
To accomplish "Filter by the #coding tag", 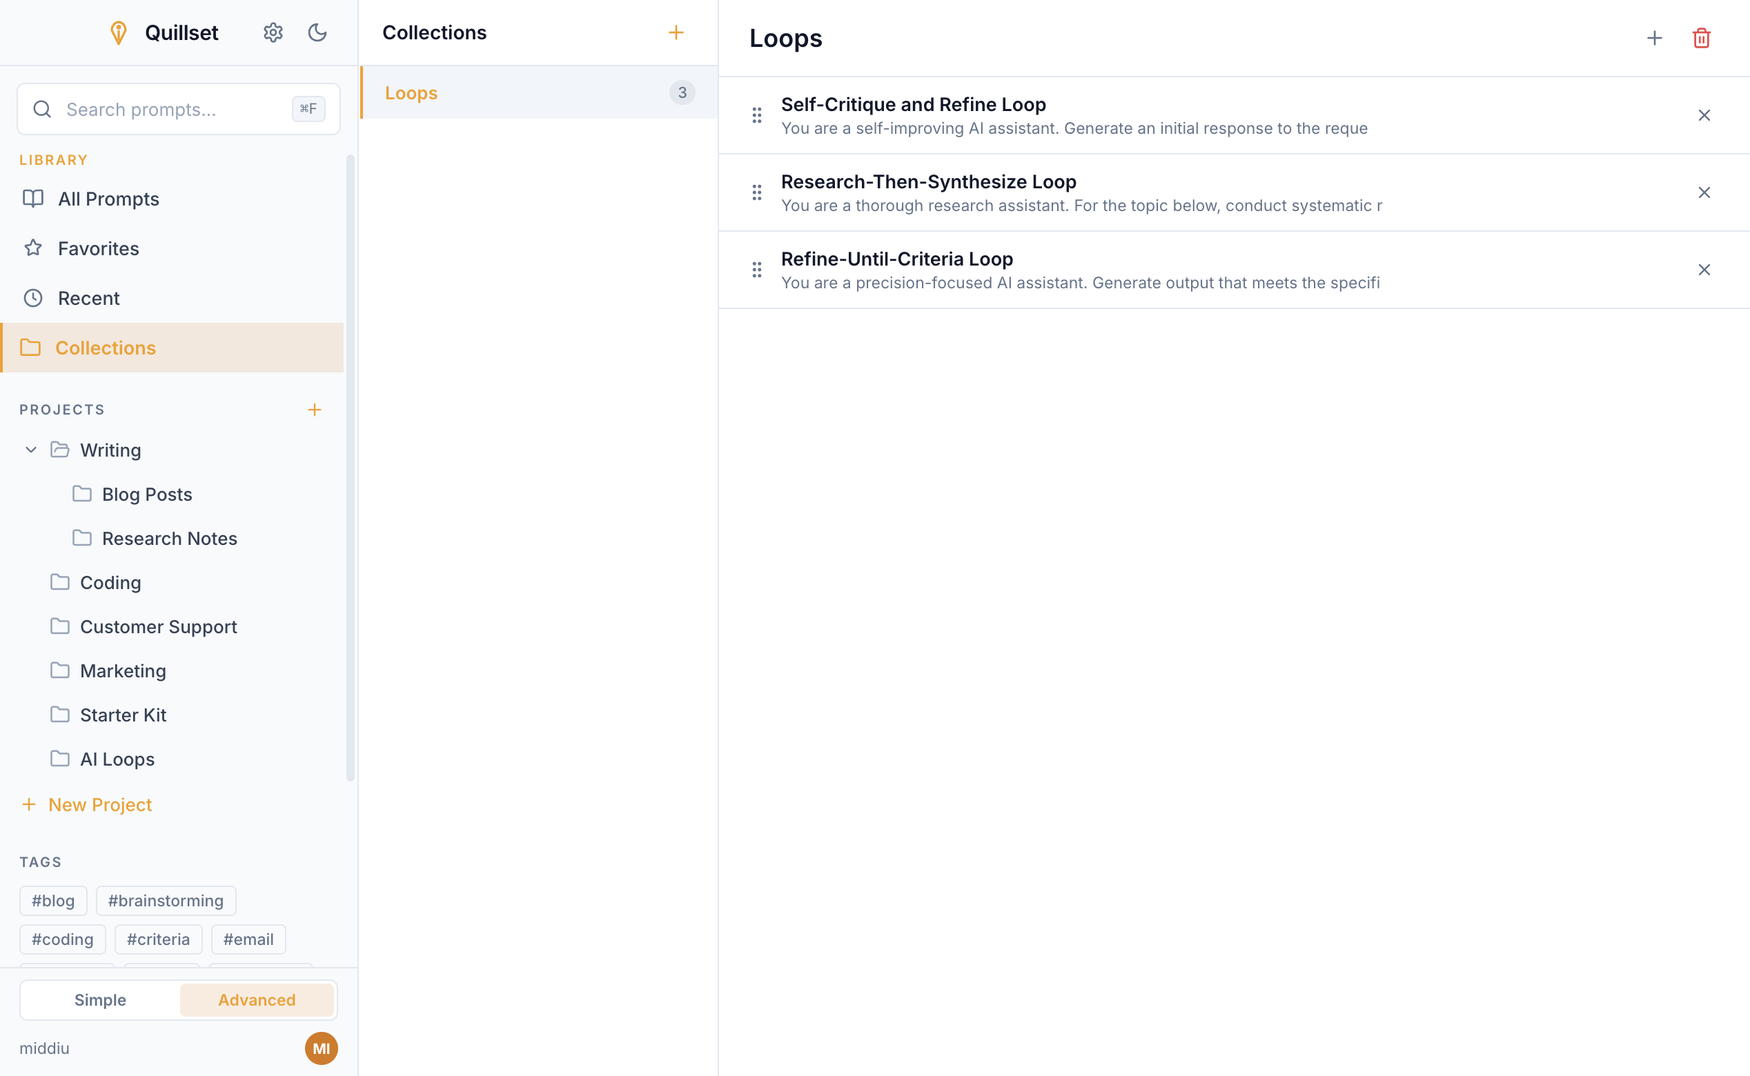I will [x=63, y=939].
